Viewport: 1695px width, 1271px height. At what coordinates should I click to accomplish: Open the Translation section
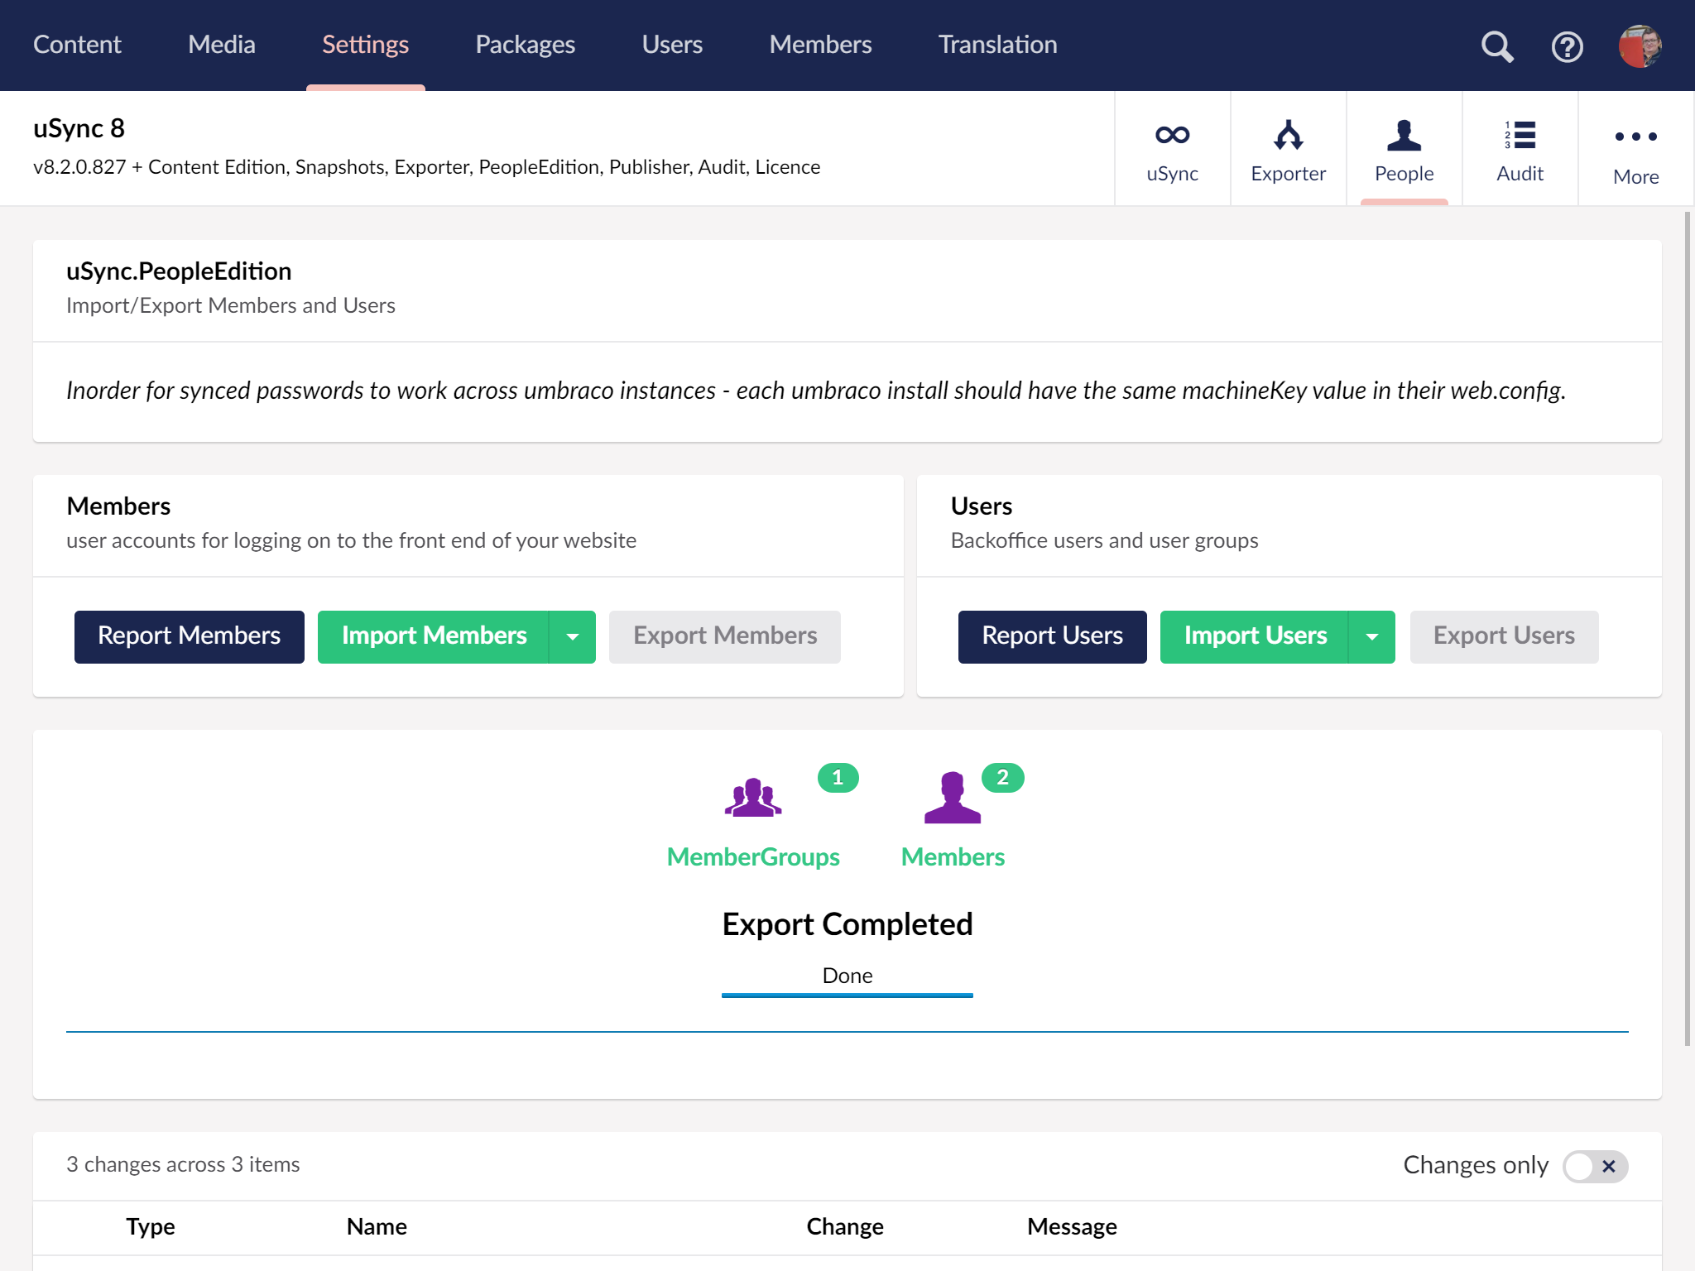(997, 45)
